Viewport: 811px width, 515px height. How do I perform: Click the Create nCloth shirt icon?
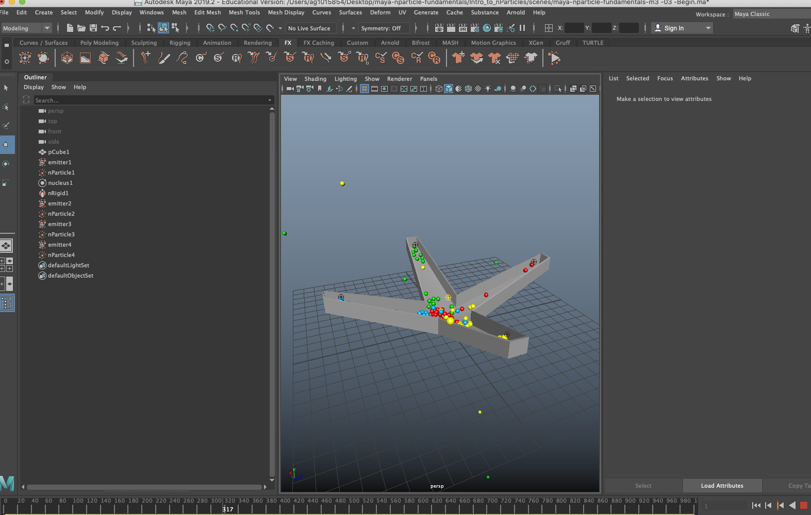pyautogui.click(x=458, y=58)
